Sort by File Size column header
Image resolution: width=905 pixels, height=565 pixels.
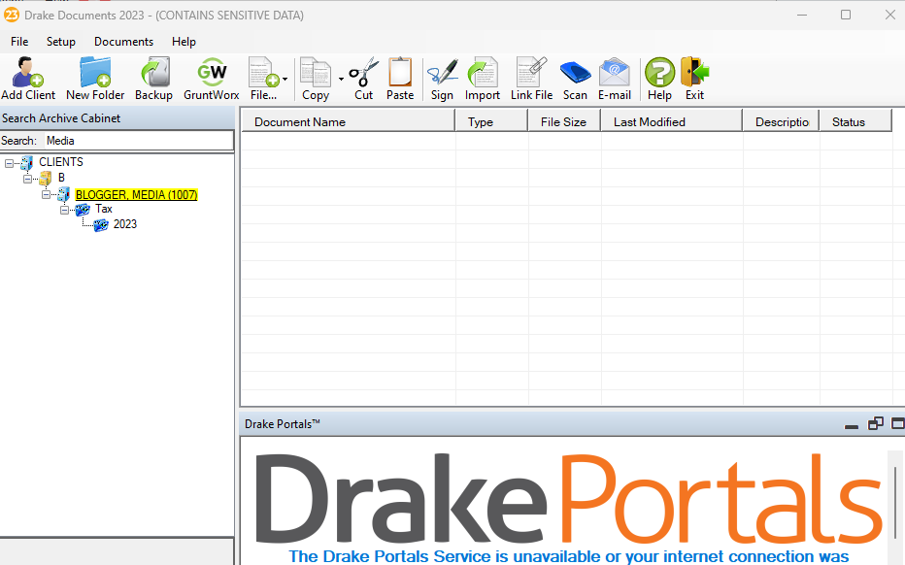(564, 121)
